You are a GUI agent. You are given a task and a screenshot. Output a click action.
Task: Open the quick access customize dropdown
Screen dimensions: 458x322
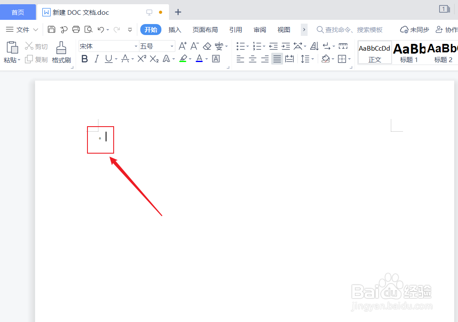[x=130, y=30]
